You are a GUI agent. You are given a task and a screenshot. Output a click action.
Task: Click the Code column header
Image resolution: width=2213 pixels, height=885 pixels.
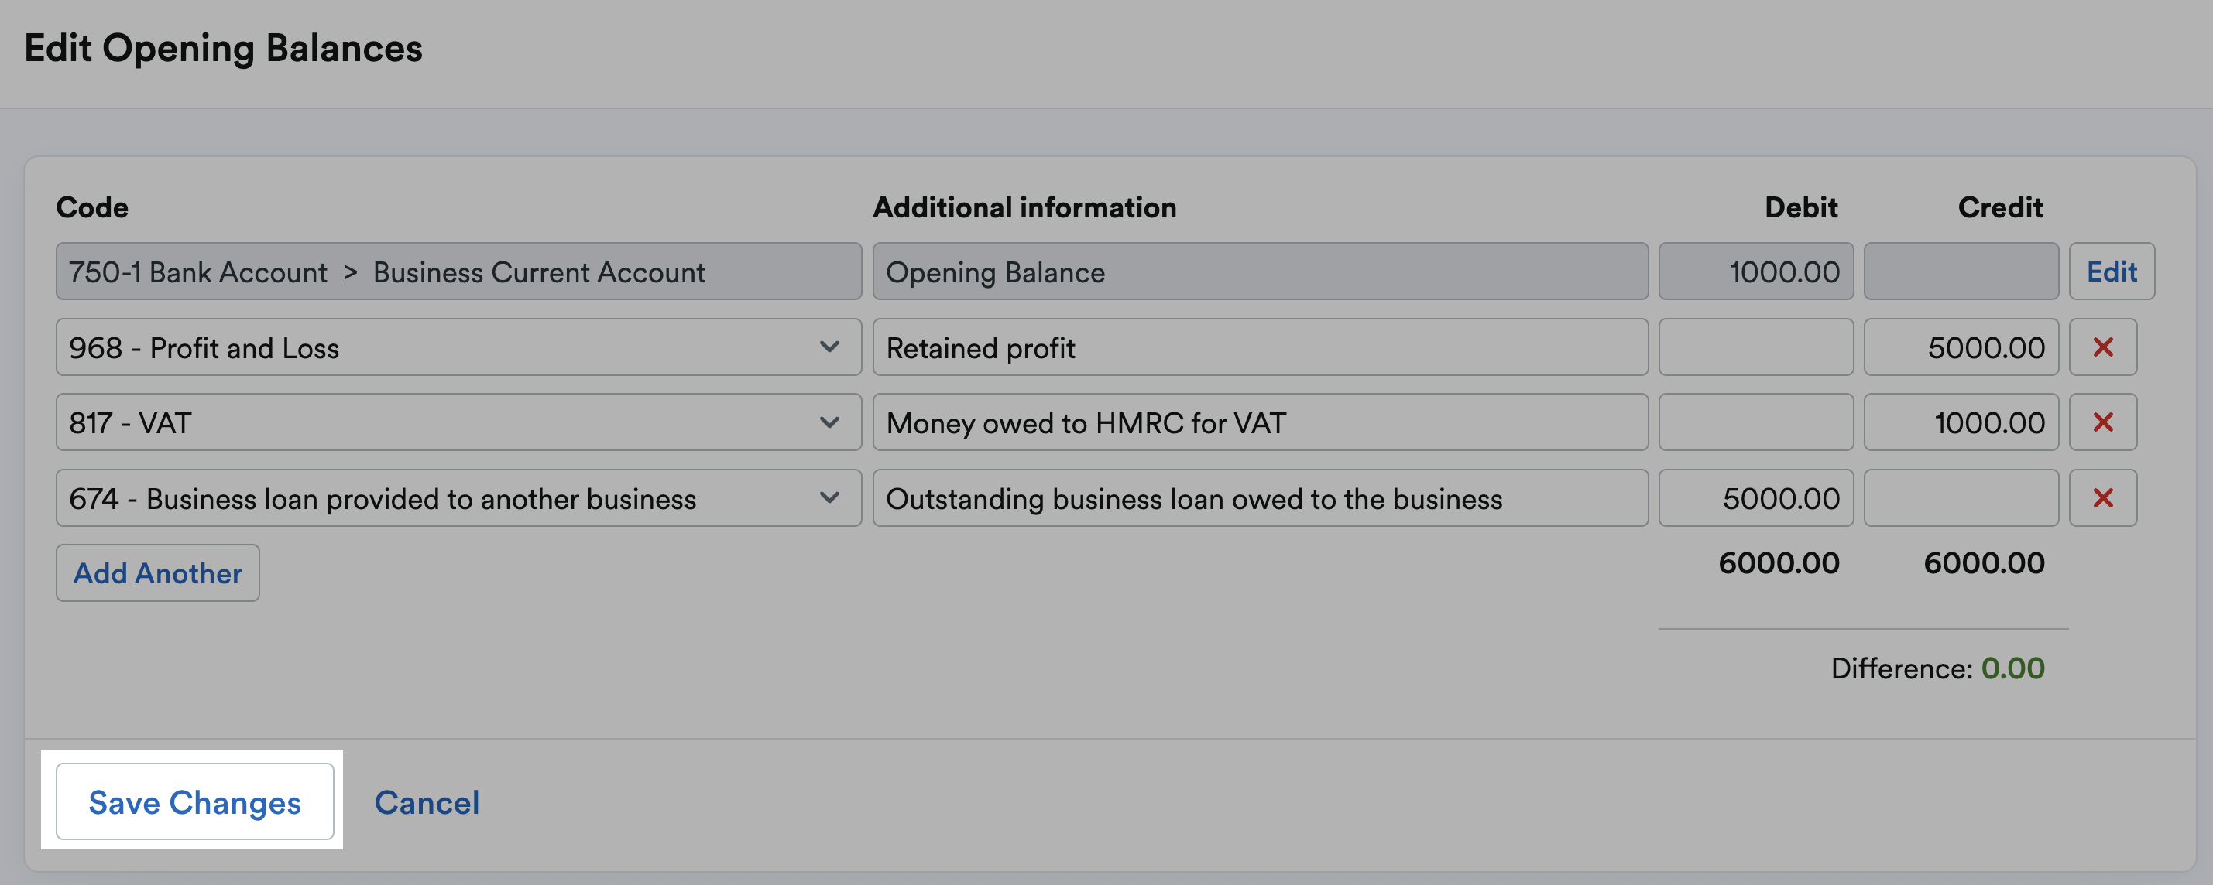click(92, 207)
